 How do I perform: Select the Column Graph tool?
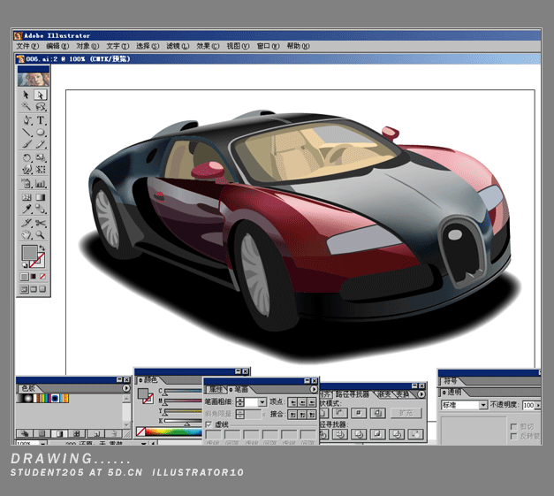pyautogui.click(x=41, y=184)
